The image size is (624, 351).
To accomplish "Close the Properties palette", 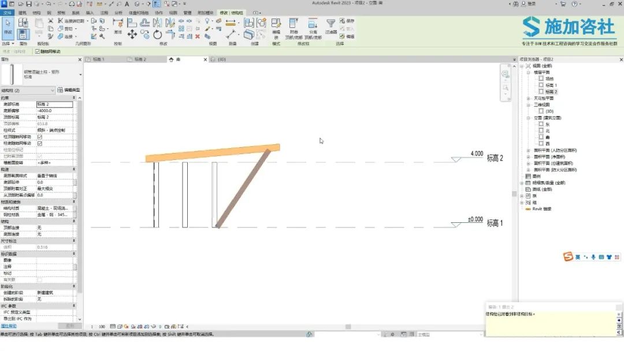I will (x=80, y=59).
